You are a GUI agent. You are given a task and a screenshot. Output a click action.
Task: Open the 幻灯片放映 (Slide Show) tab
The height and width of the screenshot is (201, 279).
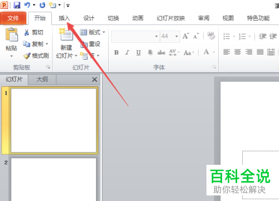(171, 18)
